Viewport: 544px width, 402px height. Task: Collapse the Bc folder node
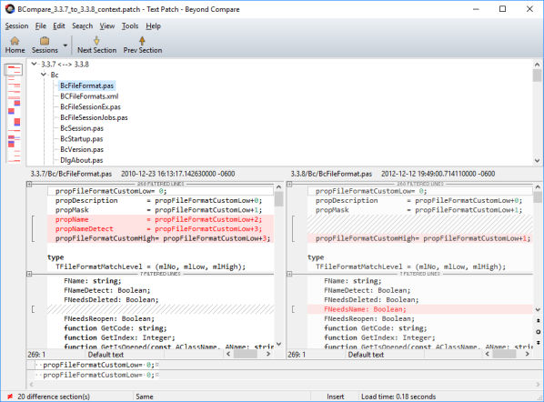tap(44, 75)
